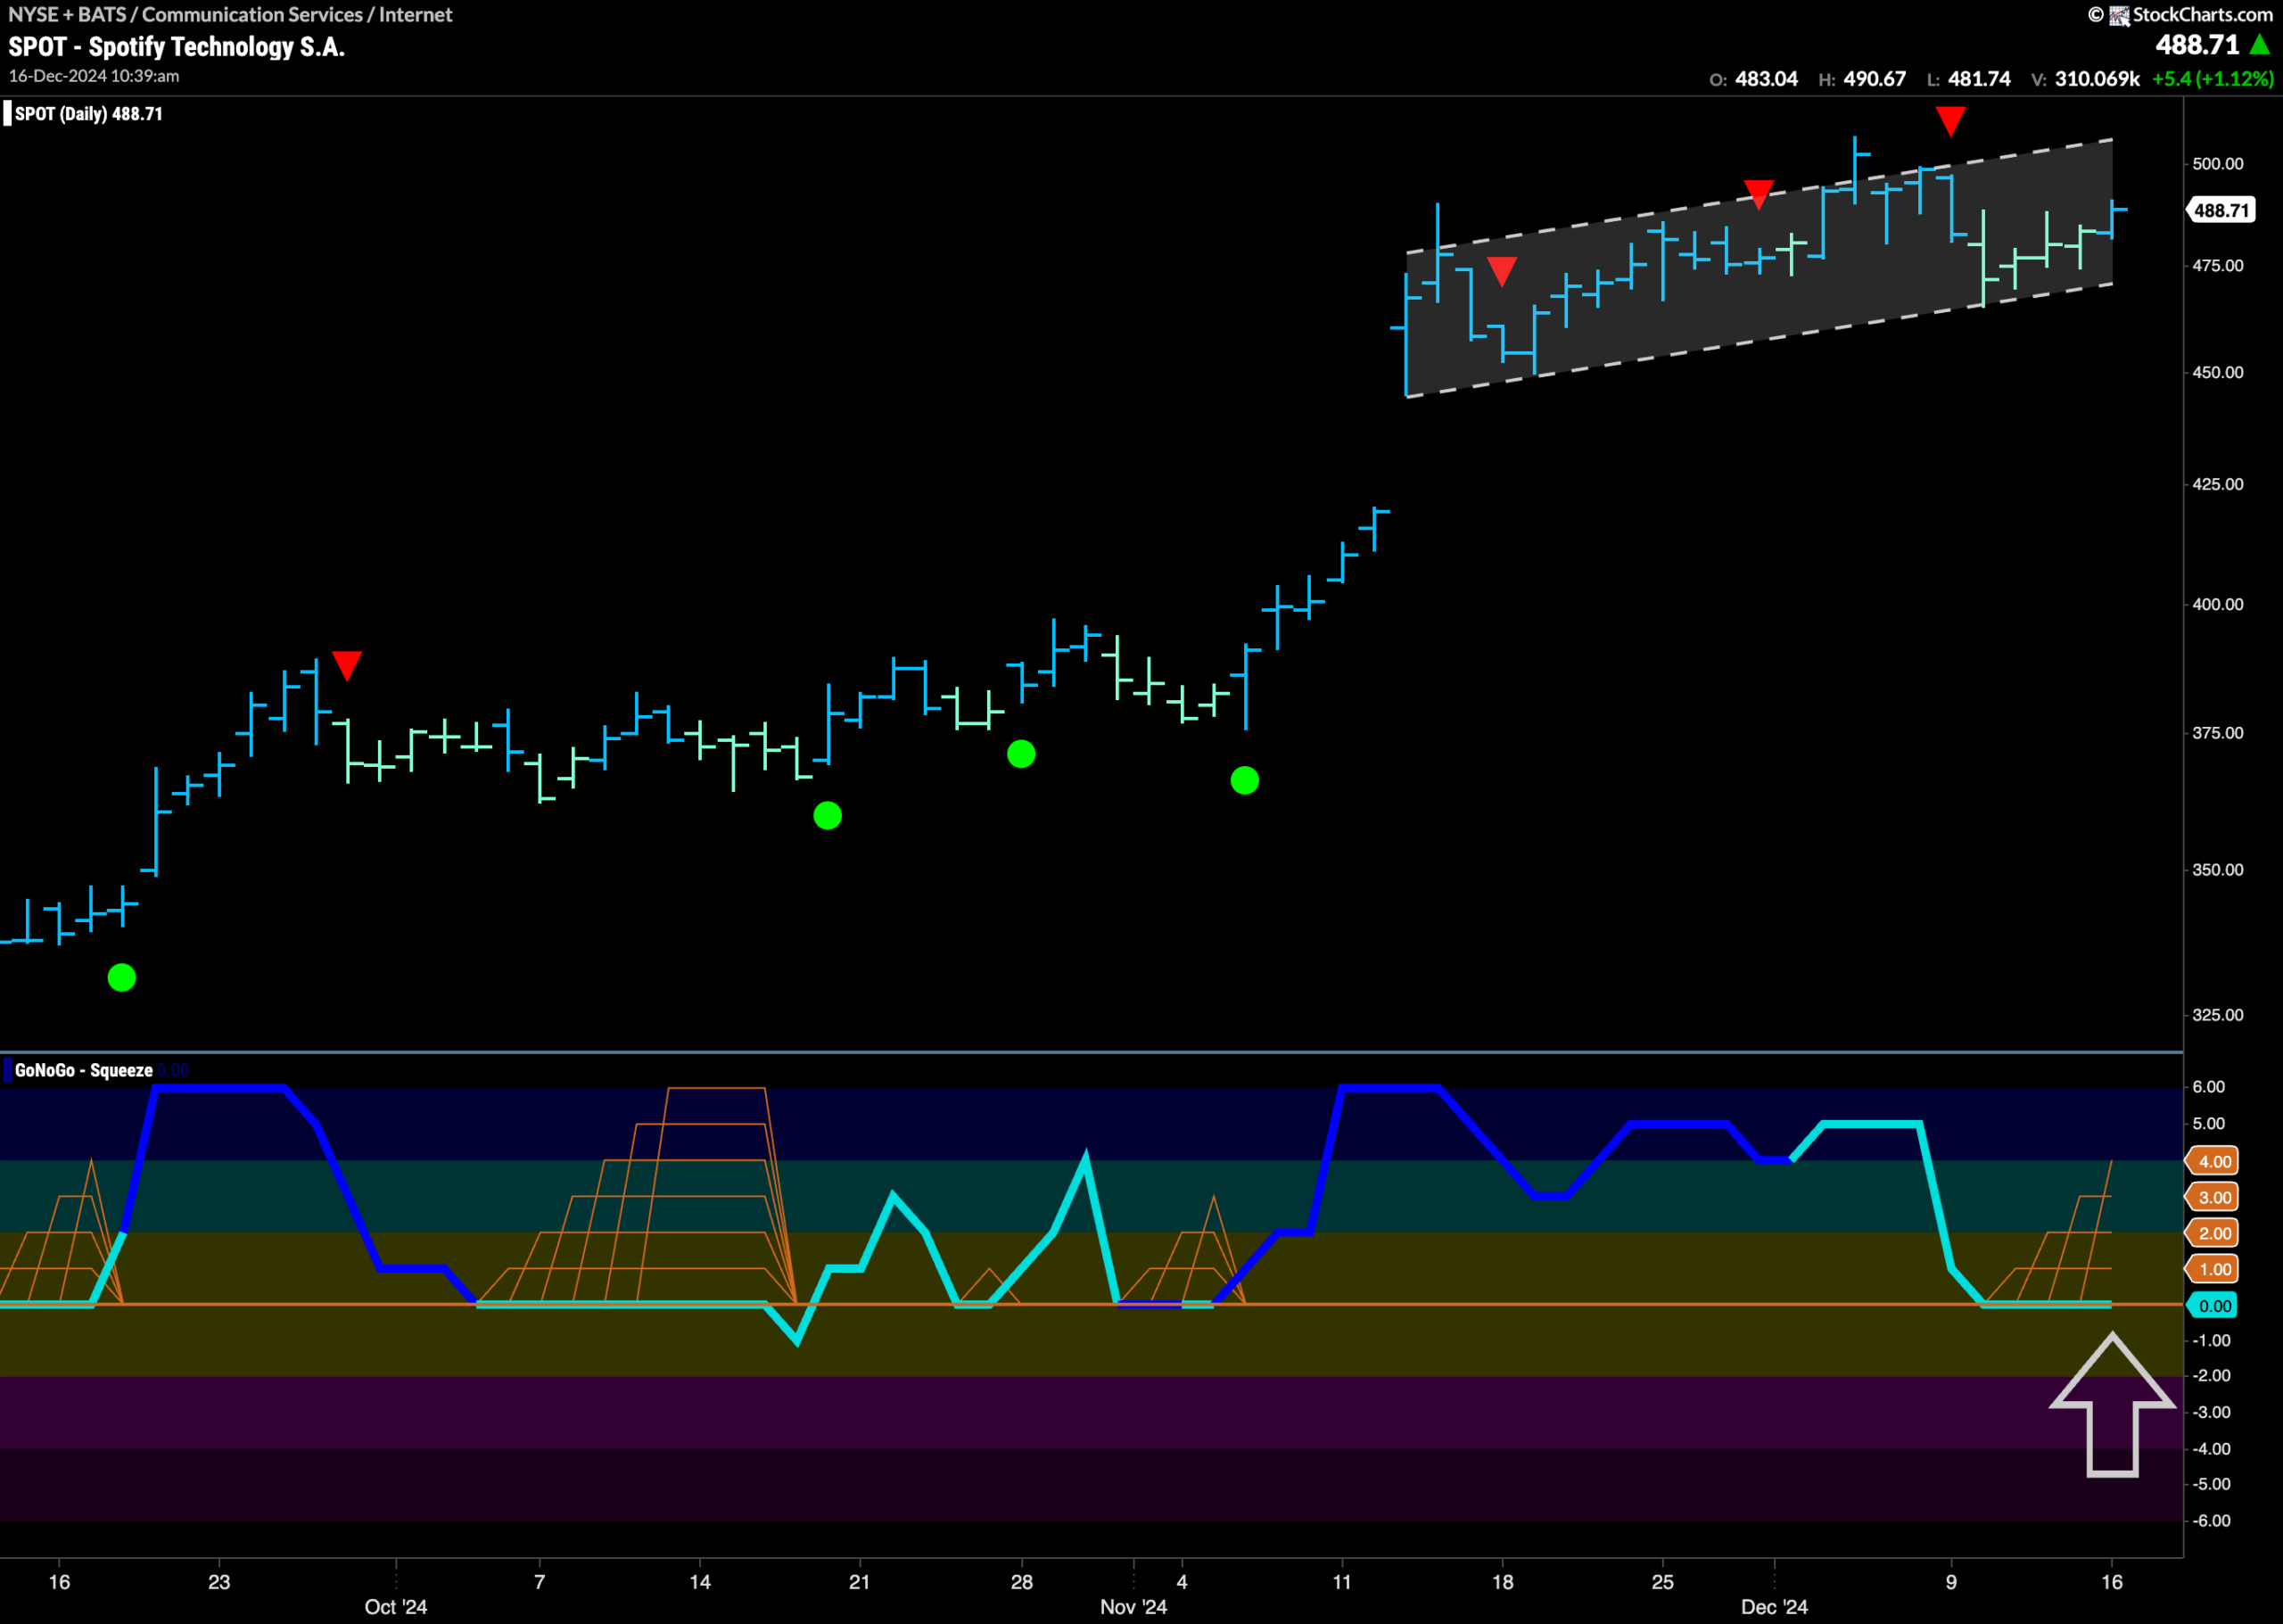Click the green circle near October 28

click(x=1021, y=754)
